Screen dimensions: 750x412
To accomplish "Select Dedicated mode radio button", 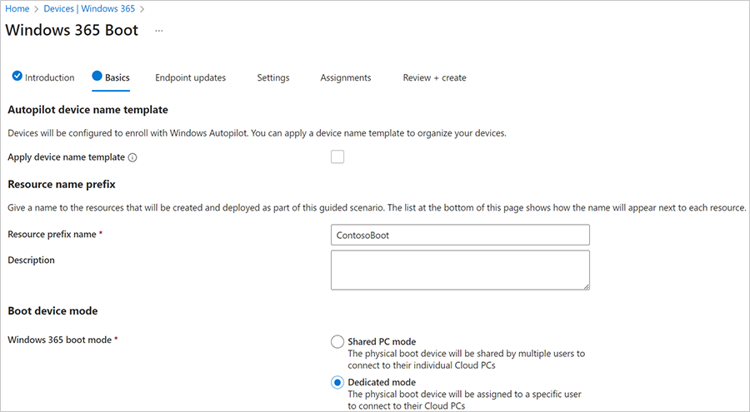I will click(x=337, y=382).
